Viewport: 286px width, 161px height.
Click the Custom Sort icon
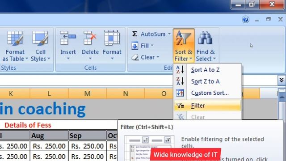180,93
